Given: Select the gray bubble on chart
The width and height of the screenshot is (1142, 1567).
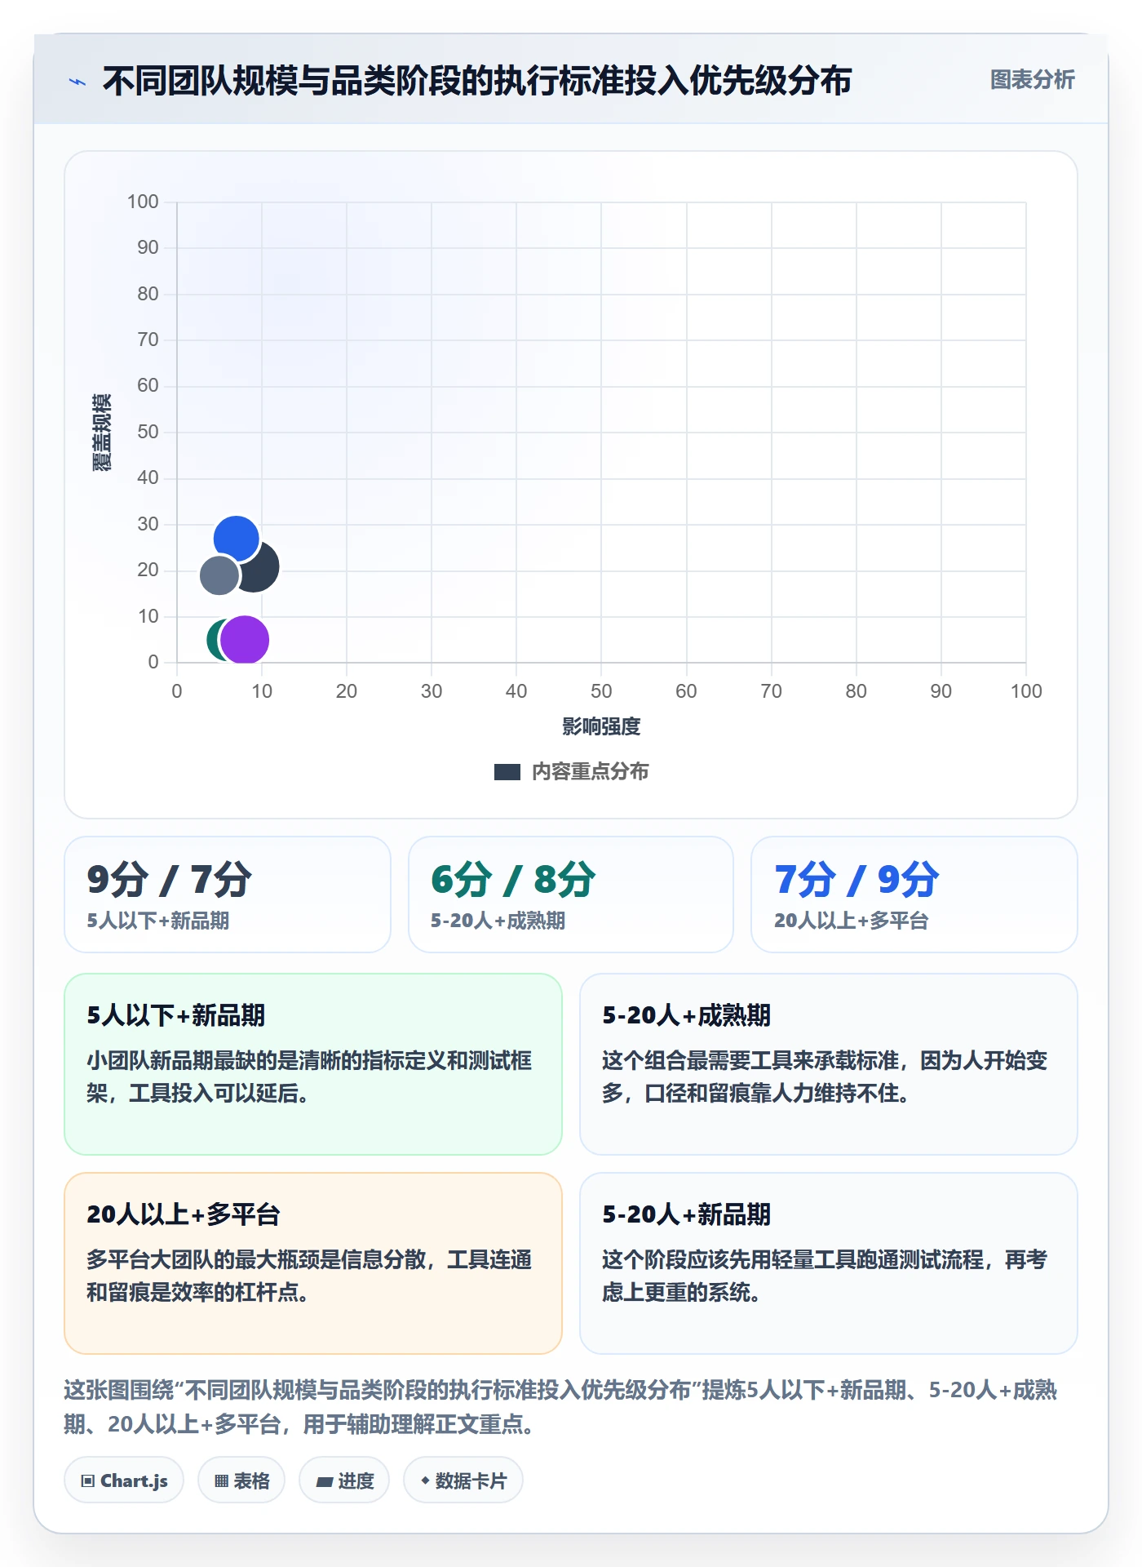Looking at the screenshot, I should pos(219,575).
